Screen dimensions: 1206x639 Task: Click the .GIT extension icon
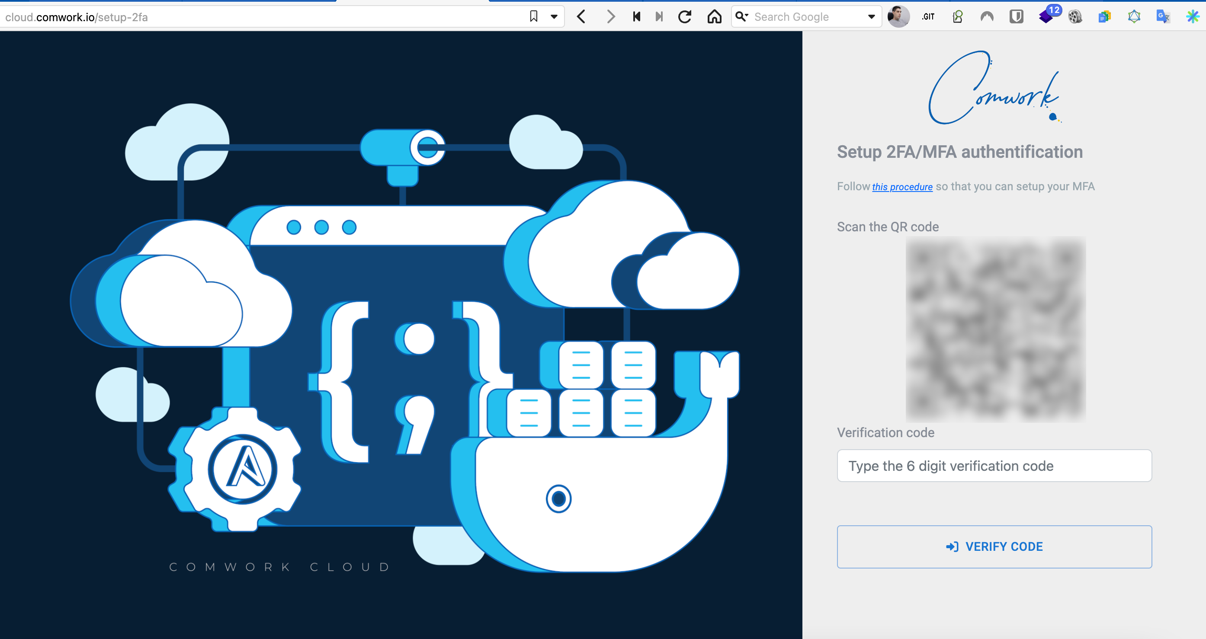pos(928,17)
